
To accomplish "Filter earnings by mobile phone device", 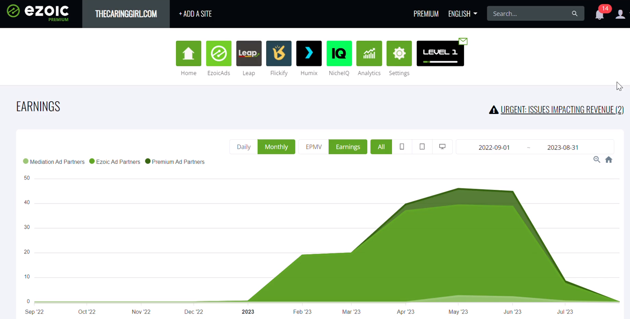I will pos(402,147).
